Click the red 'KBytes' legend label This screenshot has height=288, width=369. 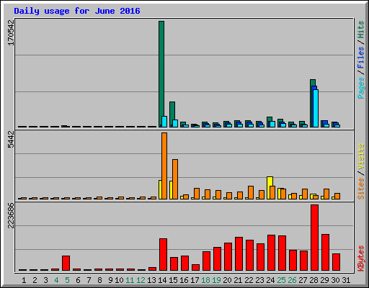(361, 258)
